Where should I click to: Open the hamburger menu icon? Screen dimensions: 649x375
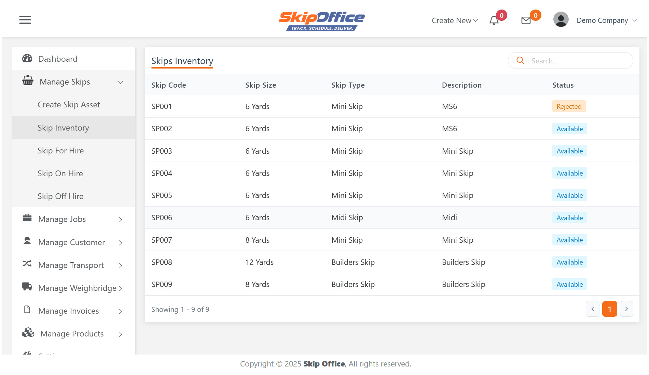coord(25,20)
